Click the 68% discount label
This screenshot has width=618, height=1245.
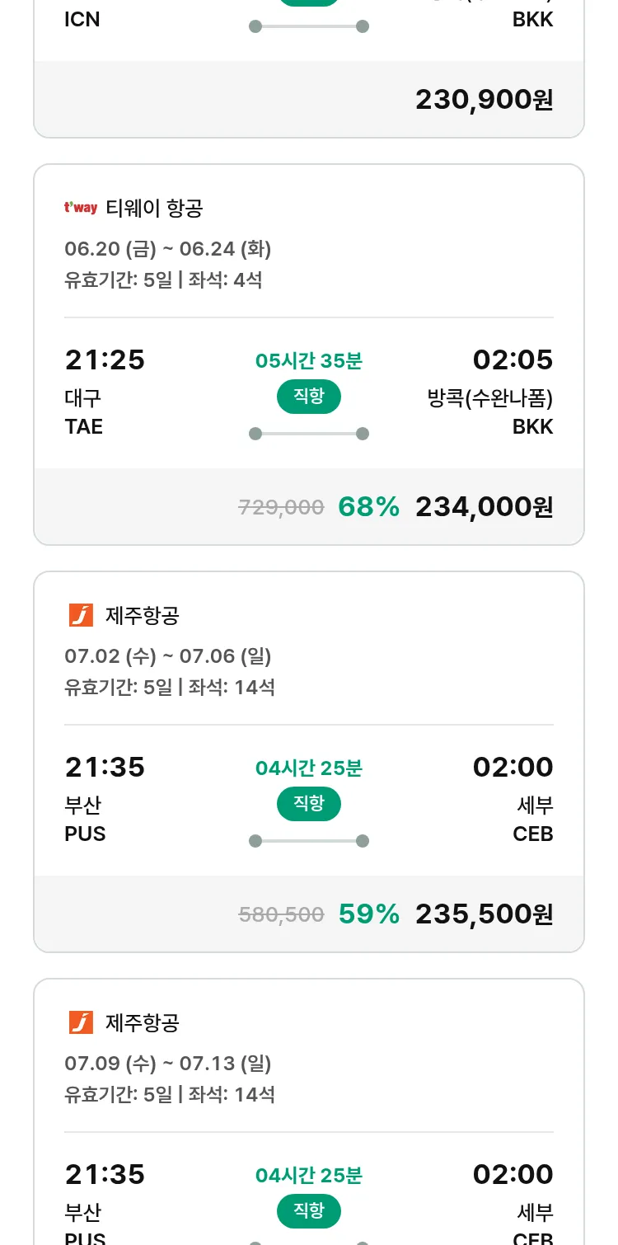pos(368,507)
